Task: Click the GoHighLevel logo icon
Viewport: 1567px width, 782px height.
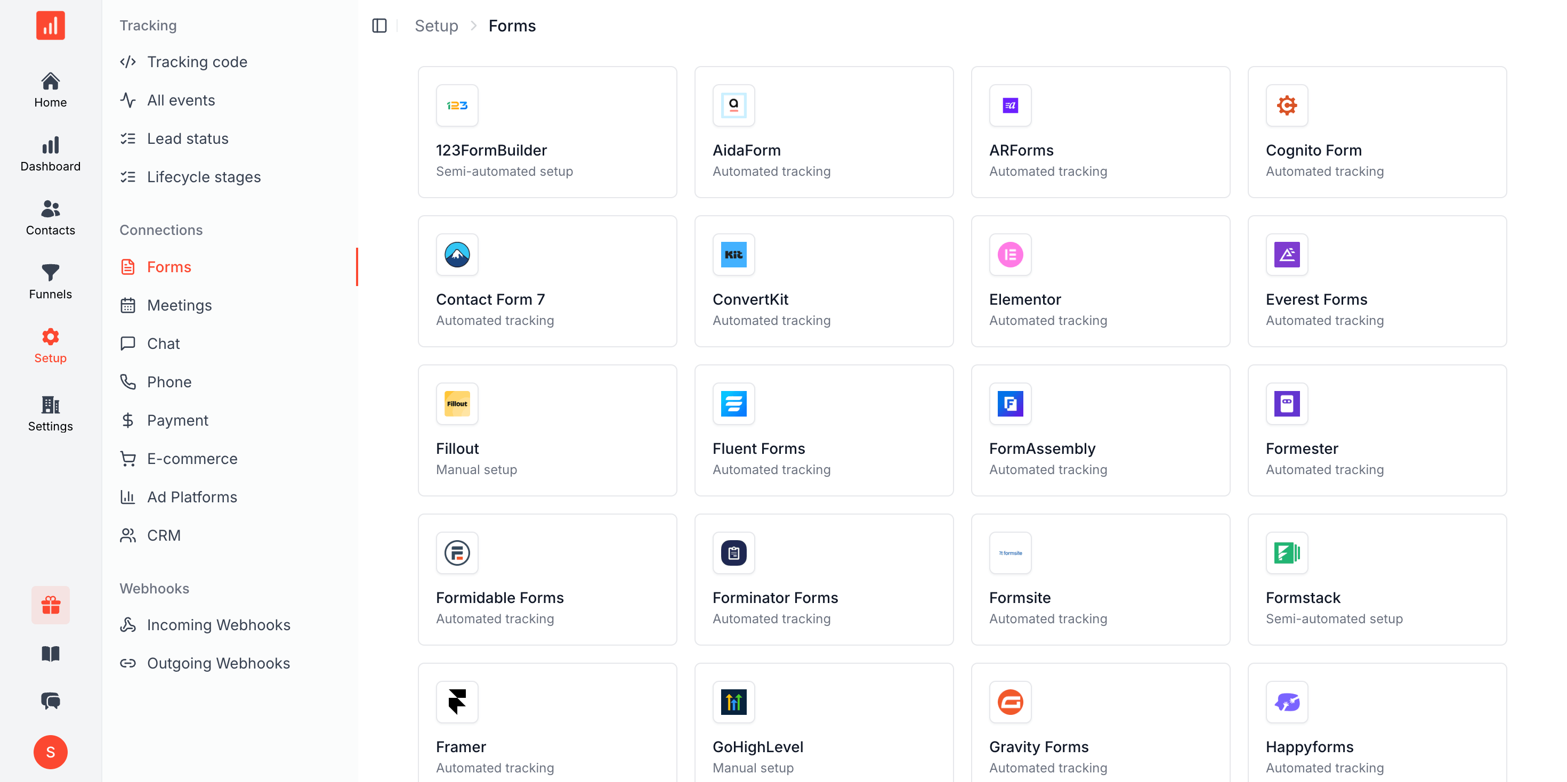Action: click(x=733, y=702)
